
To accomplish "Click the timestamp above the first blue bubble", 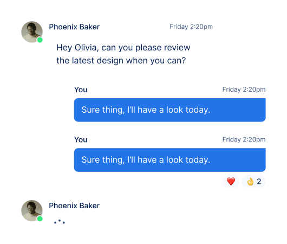I will 244,89.
